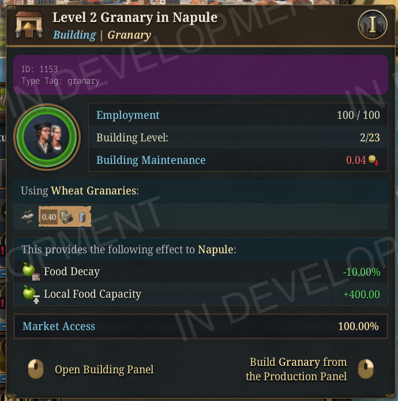The width and height of the screenshot is (398, 401).
Task: Click the 'Building Maintenance' label
Action: tap(151, 160)
